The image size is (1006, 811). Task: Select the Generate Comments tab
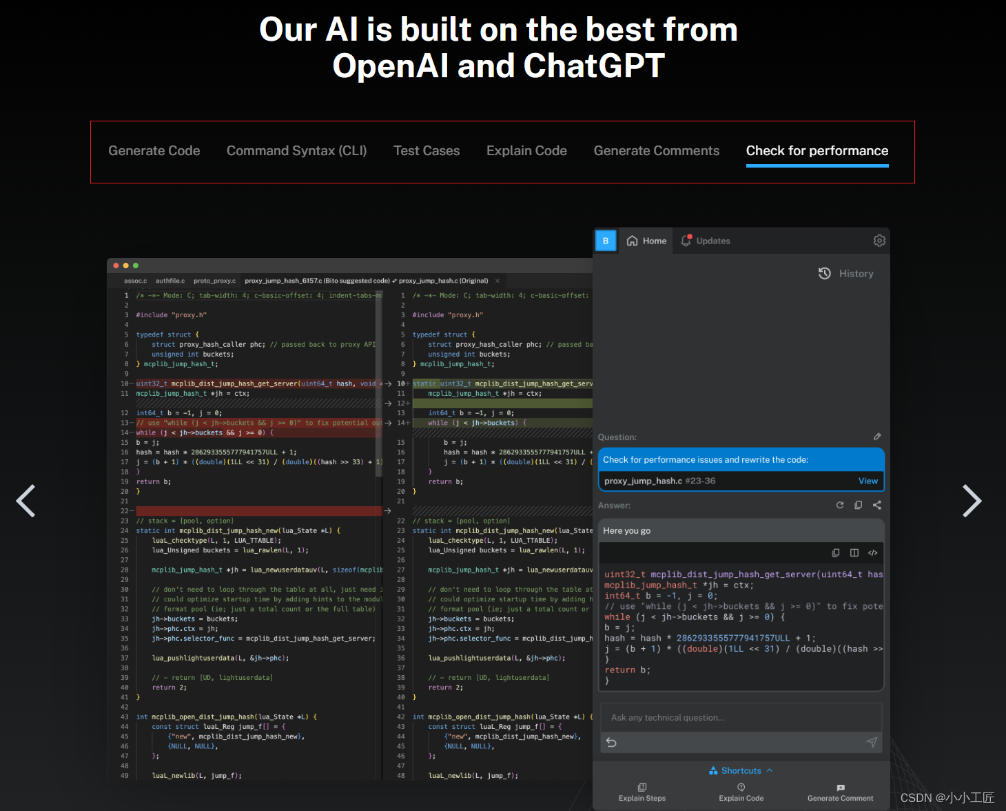(x=657, y=151)
